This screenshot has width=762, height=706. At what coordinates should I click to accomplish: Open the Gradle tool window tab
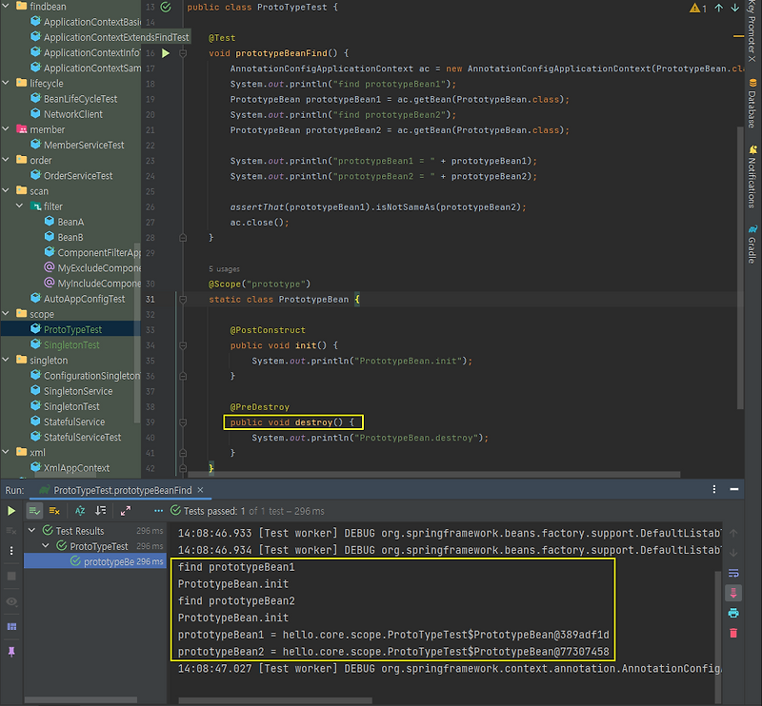(752, 245)
